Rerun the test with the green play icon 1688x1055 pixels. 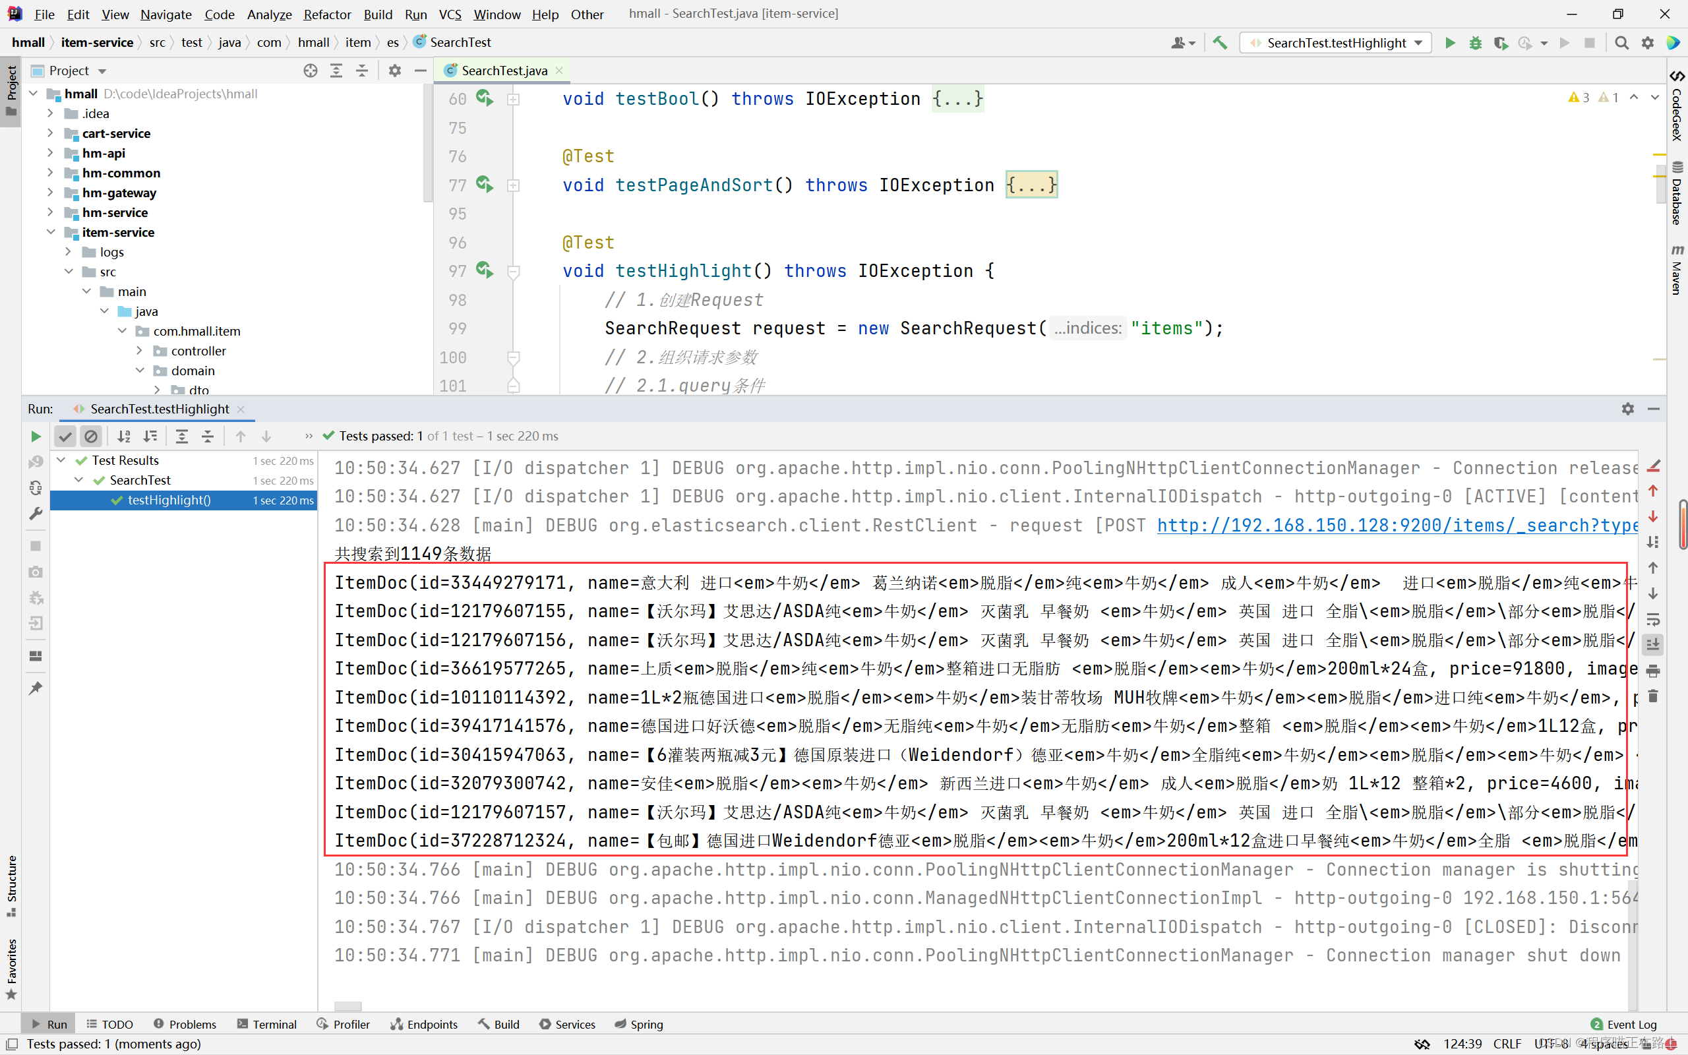tap(36, 436)
